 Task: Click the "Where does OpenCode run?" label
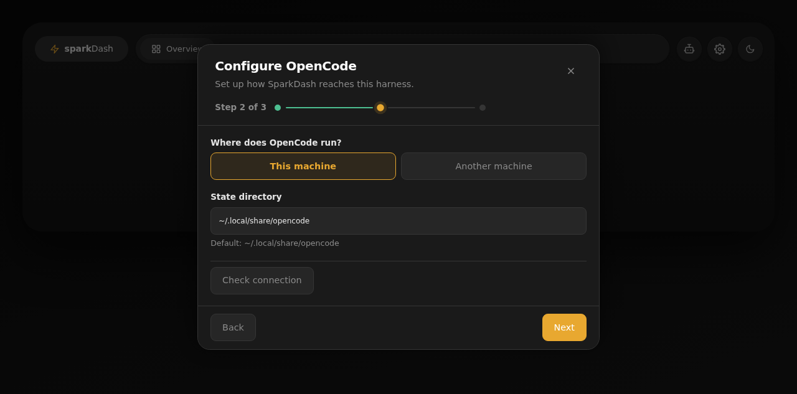tap(276, 143)
